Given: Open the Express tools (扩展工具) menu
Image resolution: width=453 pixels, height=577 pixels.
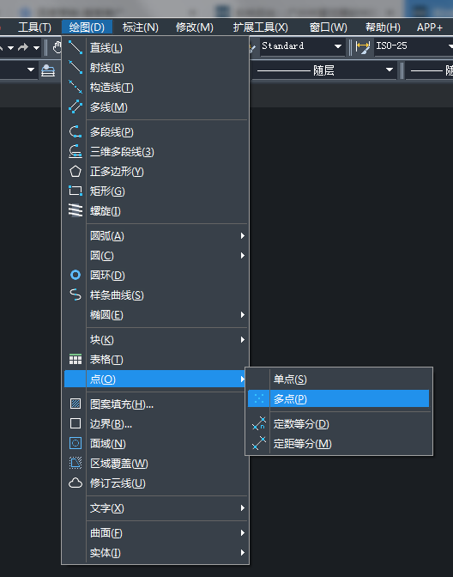Looking at the screenshot, I should [260, 27].
